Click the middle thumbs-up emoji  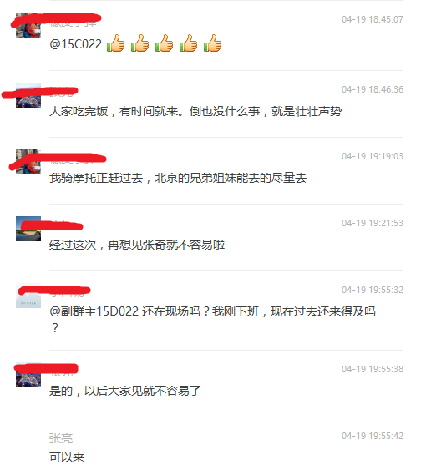[x=164, y=43]
